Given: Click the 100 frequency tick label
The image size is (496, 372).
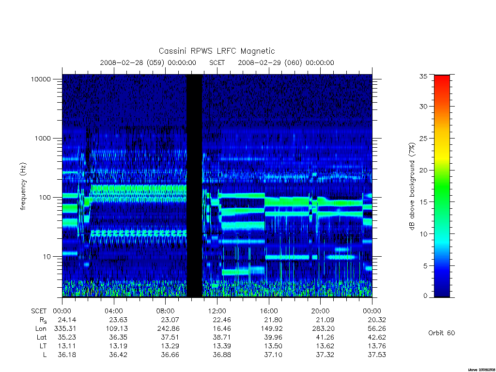Looking at the screenshot, I should [45, 198].
